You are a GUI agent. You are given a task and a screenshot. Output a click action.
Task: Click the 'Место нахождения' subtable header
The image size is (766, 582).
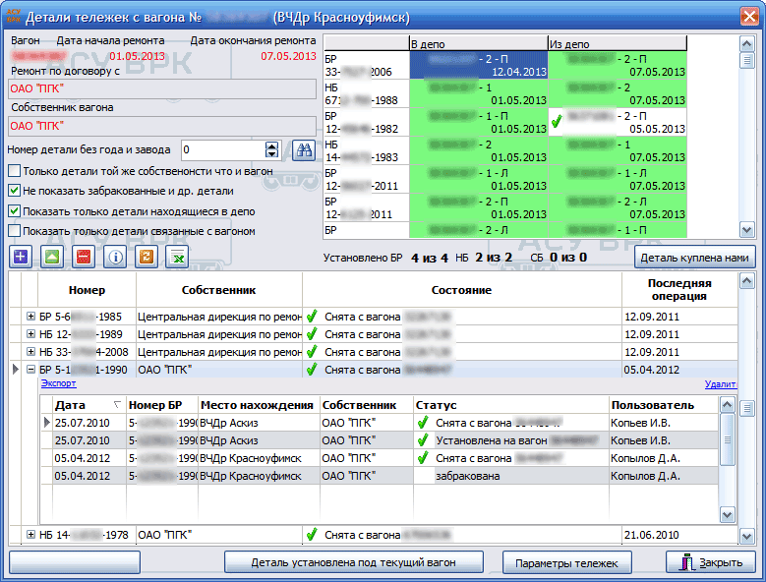(259, 405)
